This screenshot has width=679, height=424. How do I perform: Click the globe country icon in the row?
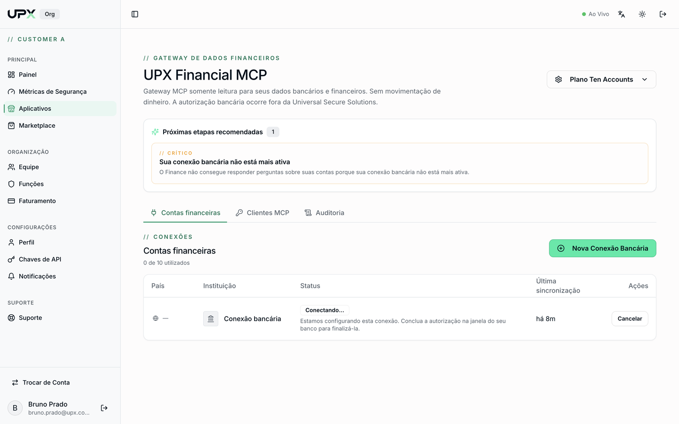coord(156,318)
